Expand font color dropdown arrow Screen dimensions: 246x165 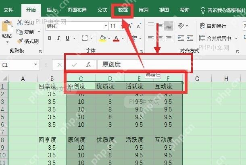123,38
